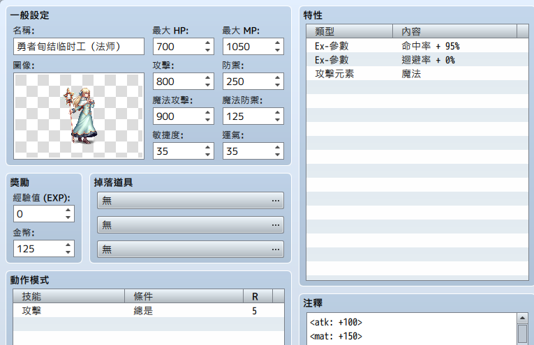534x345 pixels.
Task: Decrease 魔法防禦 value with down arrow
Action: 278,120
